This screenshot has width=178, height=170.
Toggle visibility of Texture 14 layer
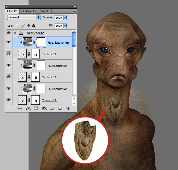(9, 54)
